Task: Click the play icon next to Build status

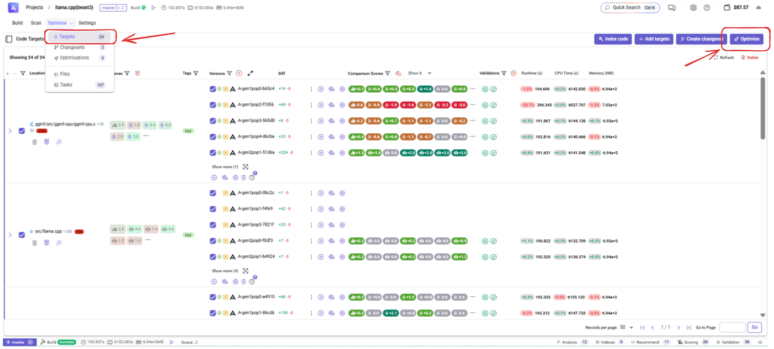Action: coord(153,8)
